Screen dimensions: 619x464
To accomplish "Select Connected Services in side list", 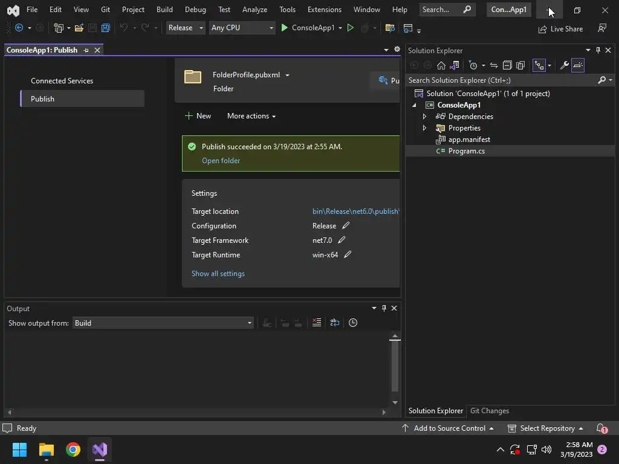I will pos(62,80).
